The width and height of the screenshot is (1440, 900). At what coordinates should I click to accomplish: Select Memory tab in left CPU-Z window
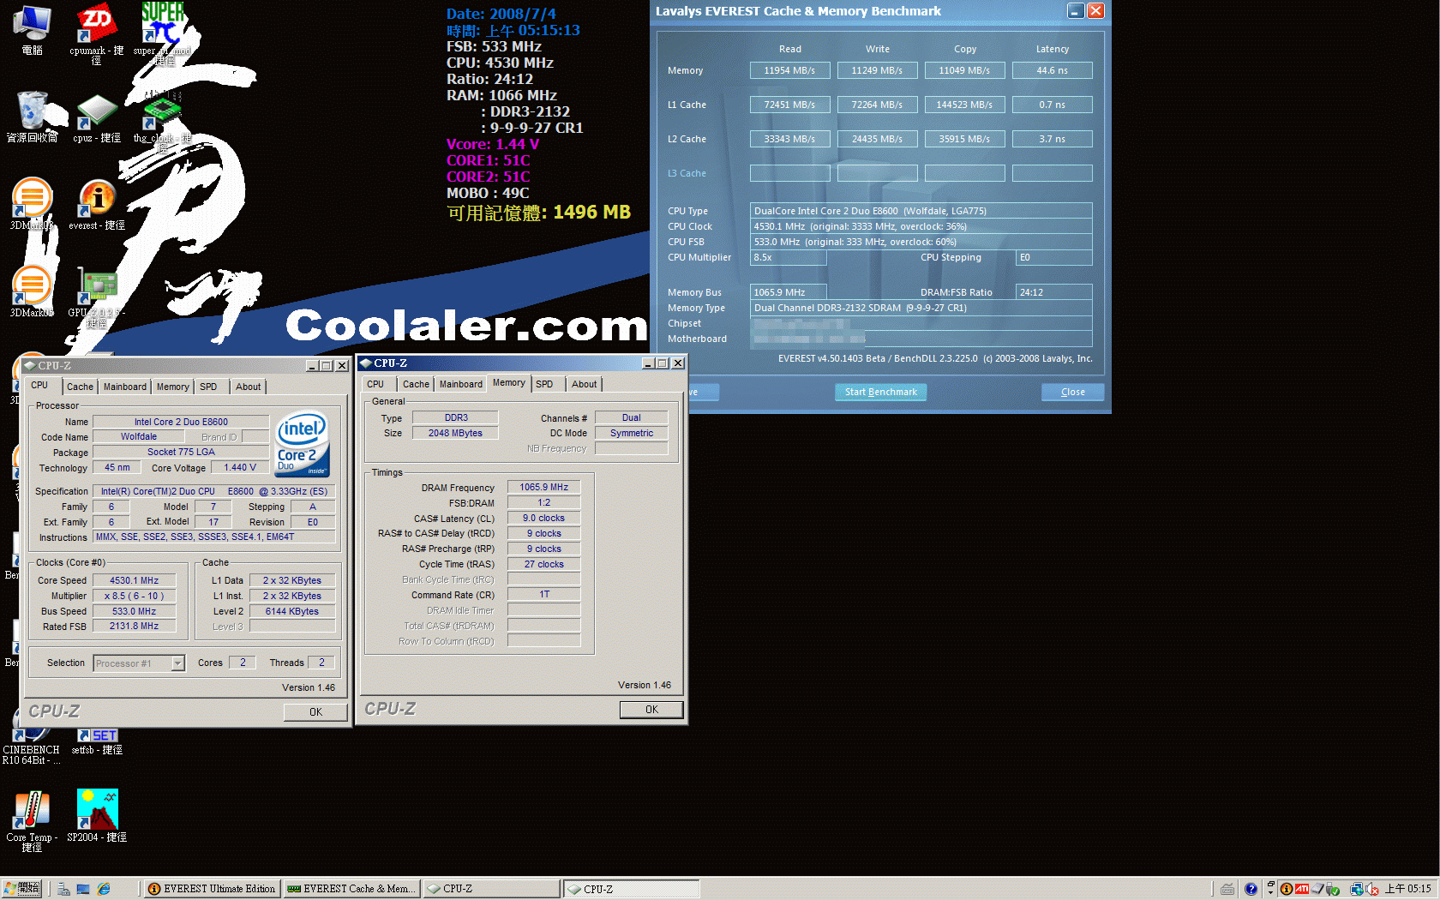(172, 387)
